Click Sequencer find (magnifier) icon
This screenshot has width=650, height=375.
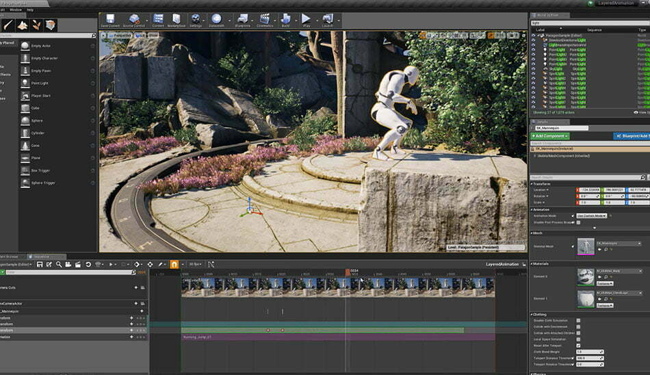click(59, 264)
